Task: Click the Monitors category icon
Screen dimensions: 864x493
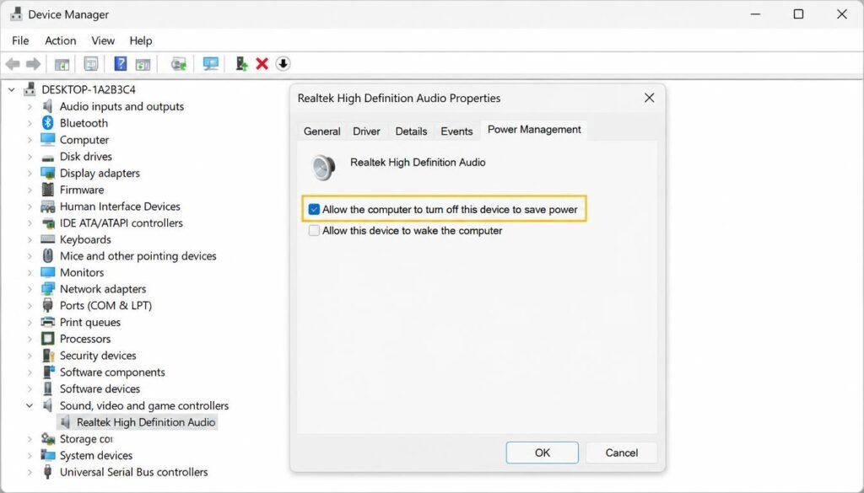Action: point(48,272)
